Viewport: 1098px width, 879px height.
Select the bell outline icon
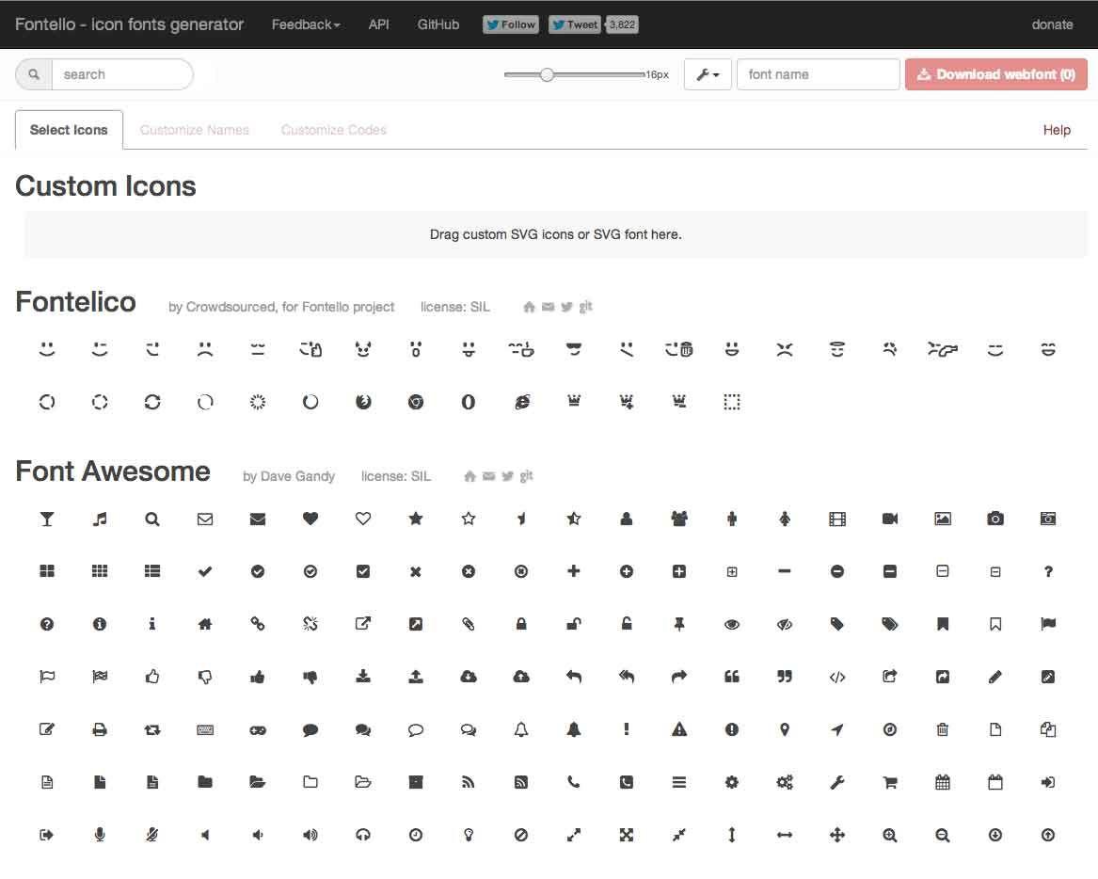point(521,729)
